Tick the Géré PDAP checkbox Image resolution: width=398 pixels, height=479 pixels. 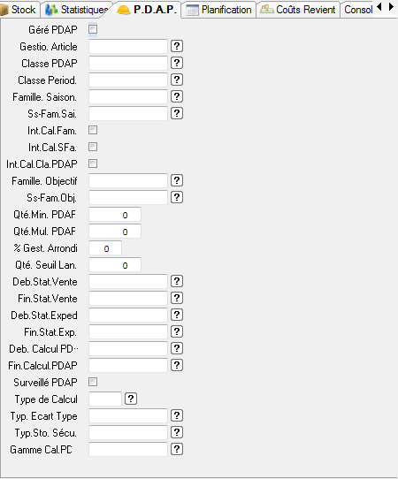point(93,29)
